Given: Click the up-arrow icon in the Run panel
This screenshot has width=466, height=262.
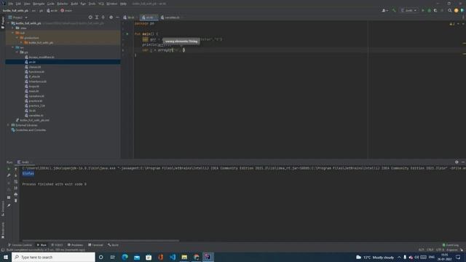Looking at the screenshot, I should pos(16,169).
